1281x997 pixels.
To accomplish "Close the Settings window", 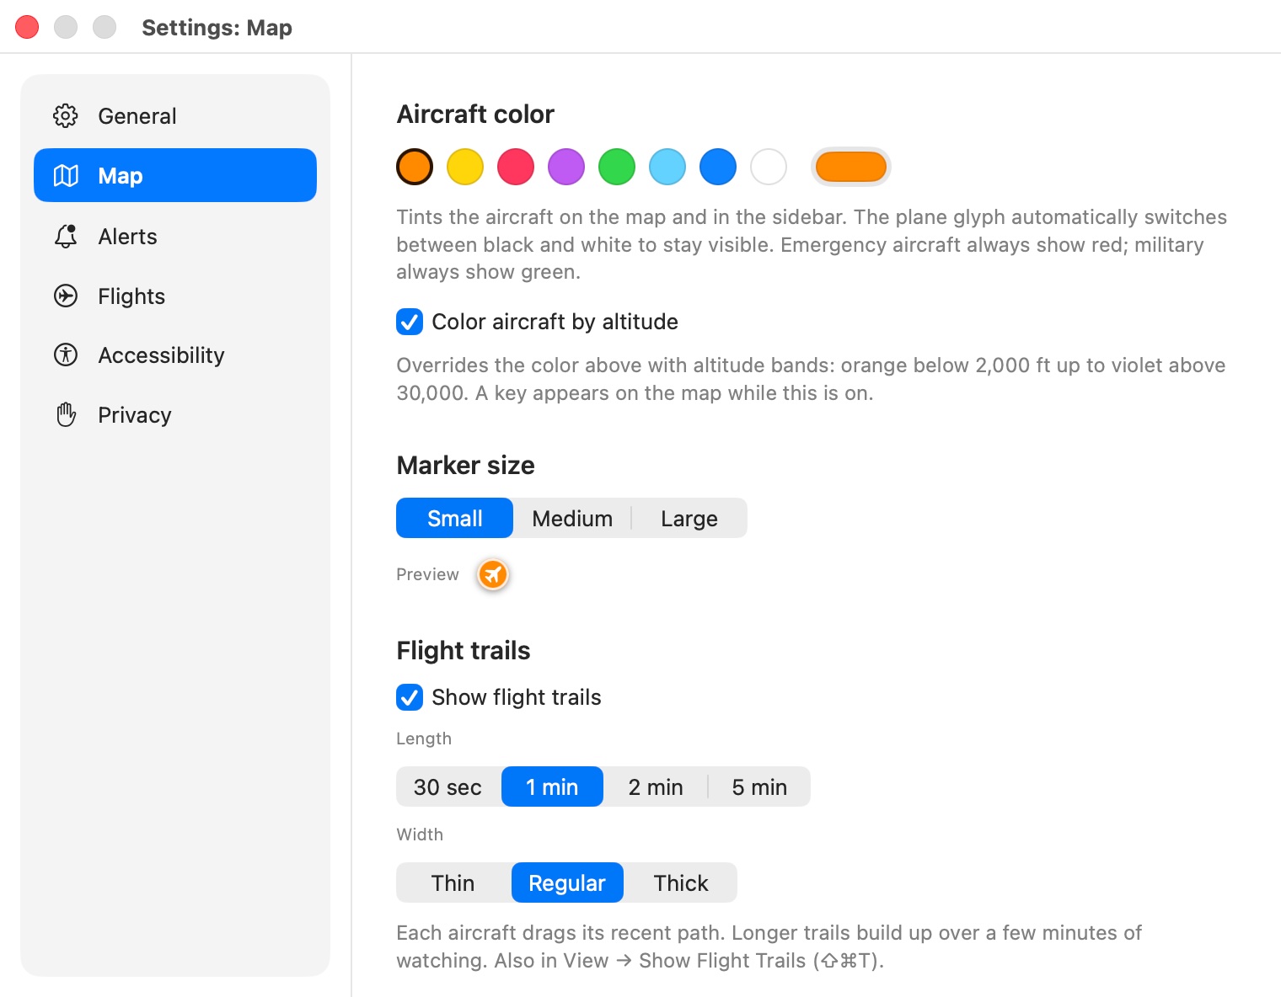I will 27,27.
